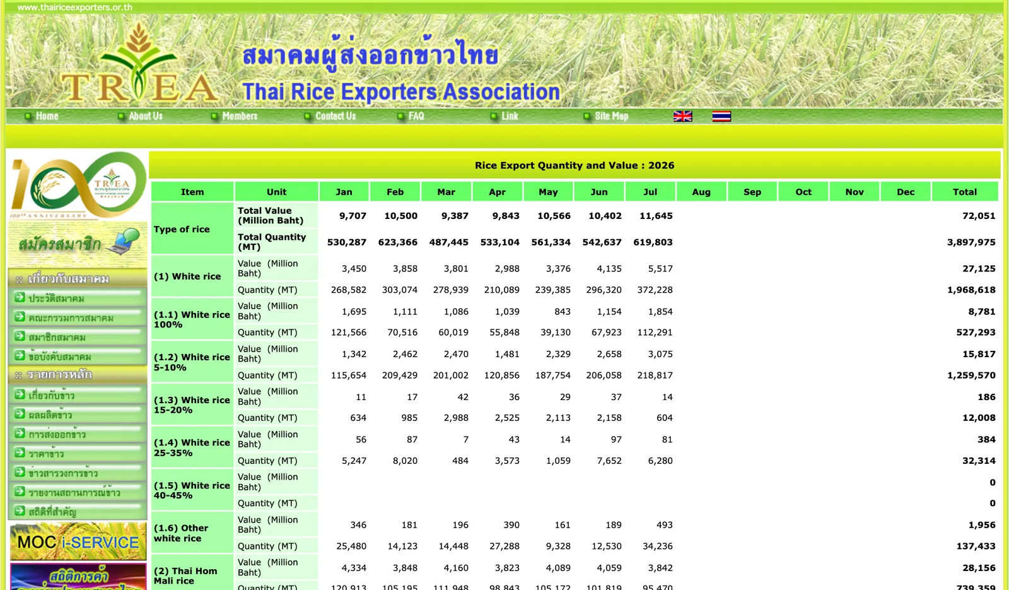Image resolution: width=1009 pixels, height=590 pixels.
Task: Click the '(1.2) White rice 5-10%' row label
Action: pyautogui.click(x=192, y=362)
